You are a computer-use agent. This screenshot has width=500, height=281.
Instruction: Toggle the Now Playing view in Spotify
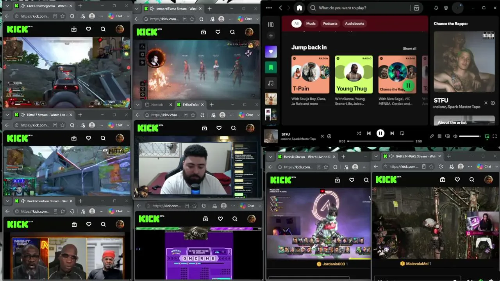click(x=487, y=136)
